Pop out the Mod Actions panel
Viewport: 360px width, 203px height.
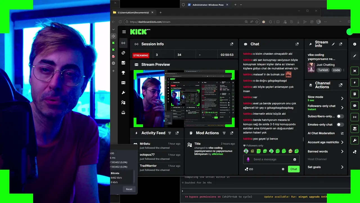point(231,133)
